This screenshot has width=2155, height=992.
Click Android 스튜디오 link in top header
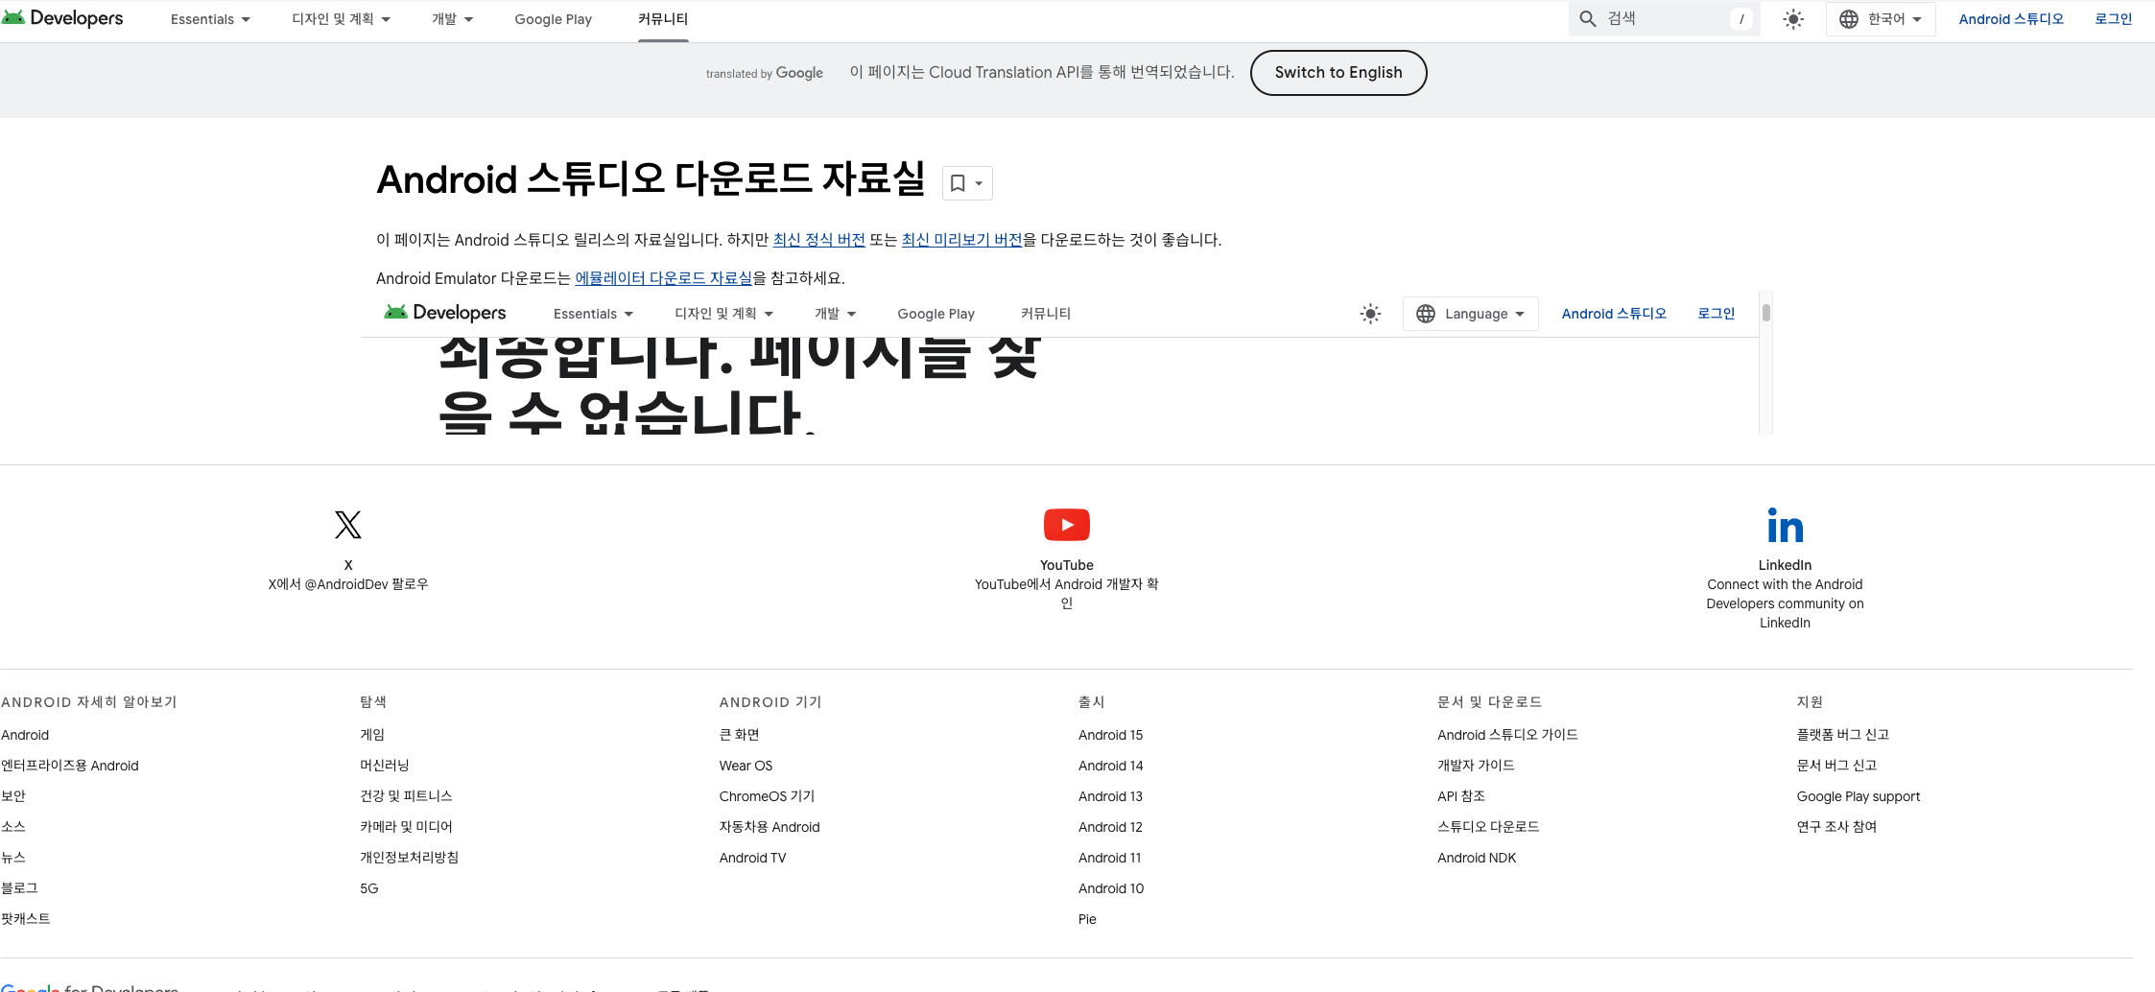coord(2011,19)
